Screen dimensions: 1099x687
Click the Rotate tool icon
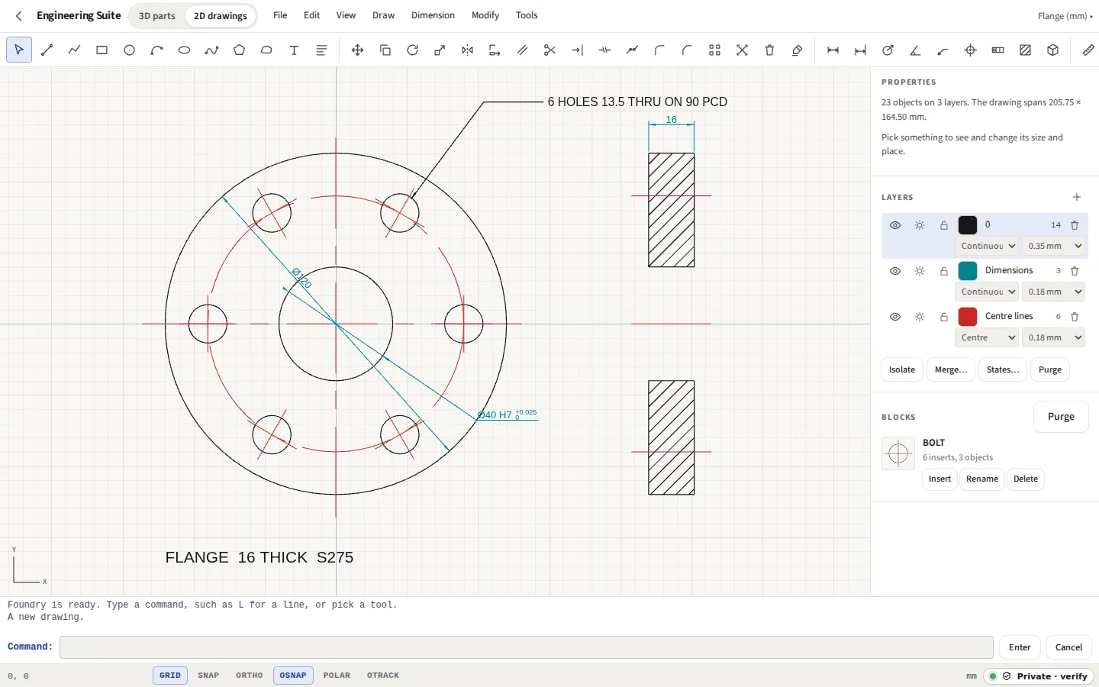click(412, 50)
